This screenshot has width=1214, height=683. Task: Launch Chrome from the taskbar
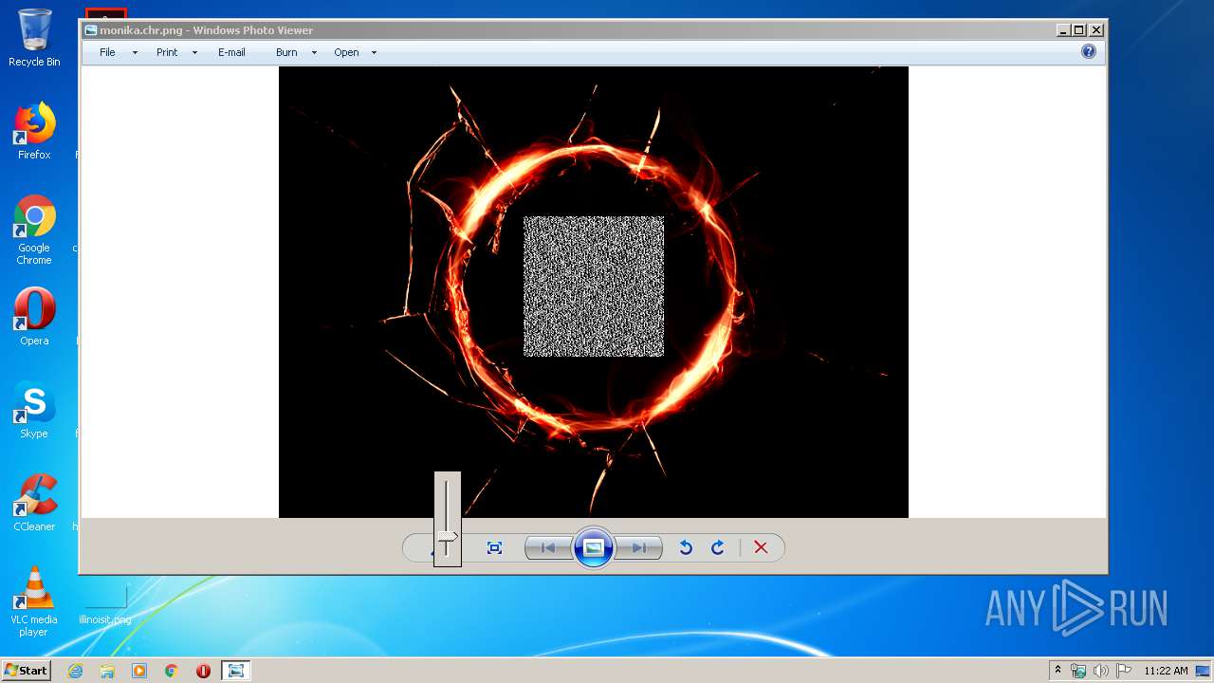point(172,671)
